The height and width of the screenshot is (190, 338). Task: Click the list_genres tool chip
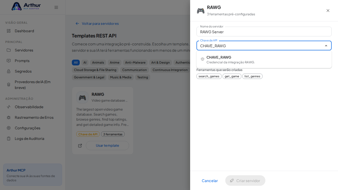pos(252,76)
